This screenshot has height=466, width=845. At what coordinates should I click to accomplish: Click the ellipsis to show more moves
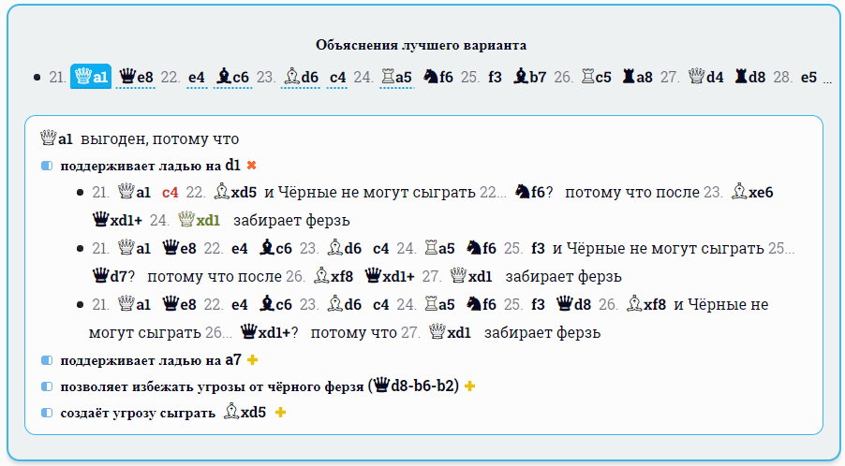(827, 79)
